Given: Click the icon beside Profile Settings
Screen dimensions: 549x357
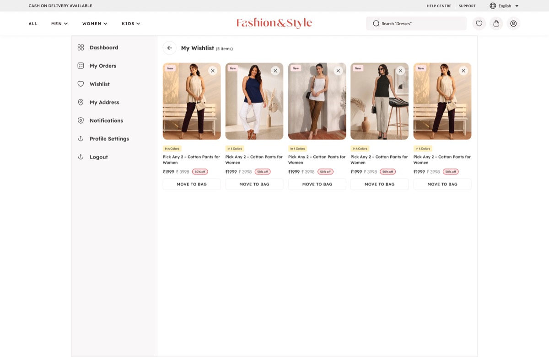Looking at the screenshot, I should (81, 139).
